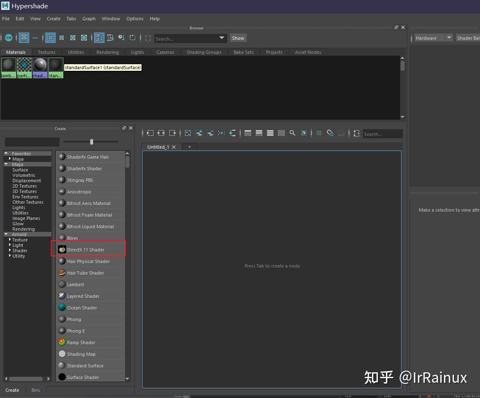
Task: Select small swatch size icon
Action: click(50, 38)
